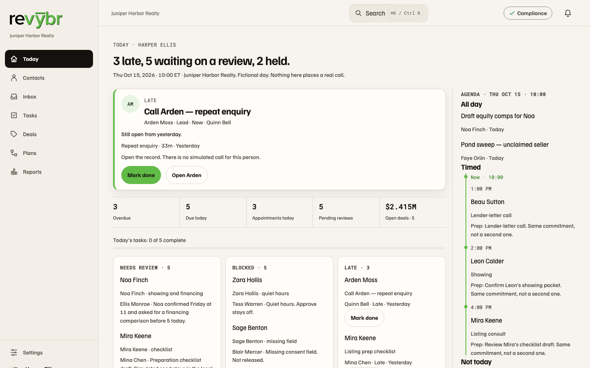Go to Reports in the sidebar
590x368 pixels.
coord(49,172)
